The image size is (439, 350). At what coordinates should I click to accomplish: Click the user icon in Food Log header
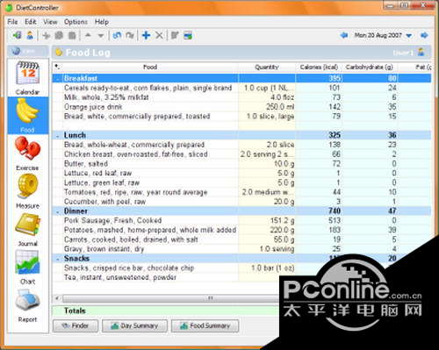point(421,53)
